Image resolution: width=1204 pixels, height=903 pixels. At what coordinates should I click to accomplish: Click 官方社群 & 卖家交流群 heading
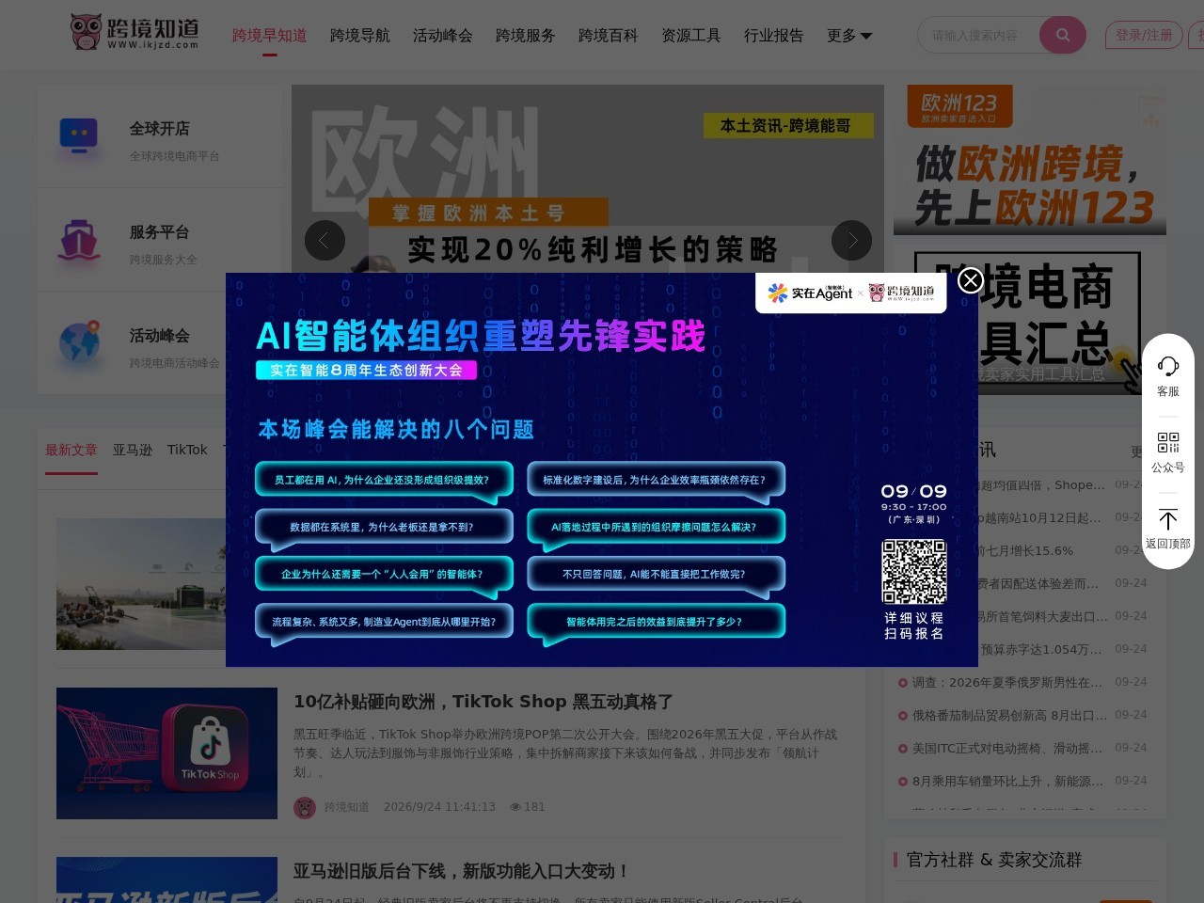point(994,860)
